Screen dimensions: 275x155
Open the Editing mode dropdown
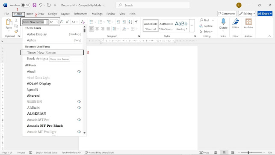(247, 14)
